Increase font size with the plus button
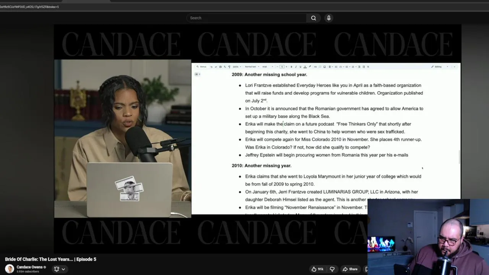The image size is (489, 275). [287, 66]
